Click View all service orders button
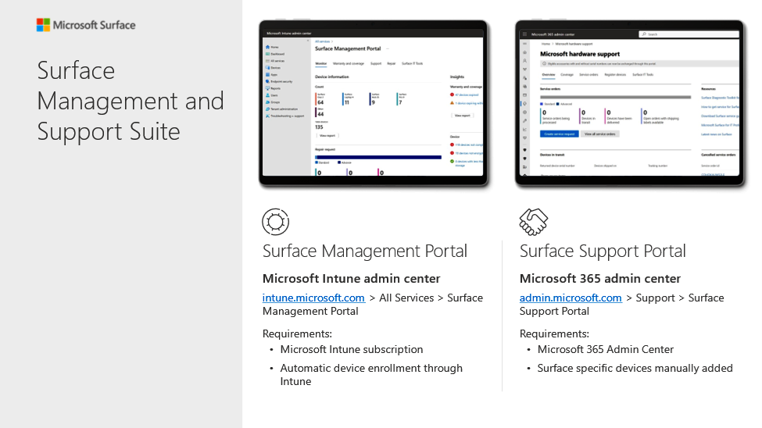The width and height of the screenshot is (762, 428). pyautogui.click(x=599, y=134)
